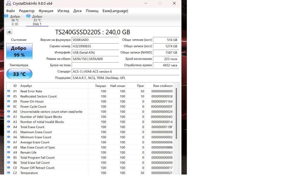This screenshot has height=190, width=304.
Task: Click status dot for Number of Valid Spare Blocks
Action: click(x=9, y=116)
